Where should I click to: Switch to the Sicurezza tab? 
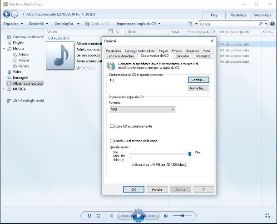pyautogui.click(x=193, y=51)
